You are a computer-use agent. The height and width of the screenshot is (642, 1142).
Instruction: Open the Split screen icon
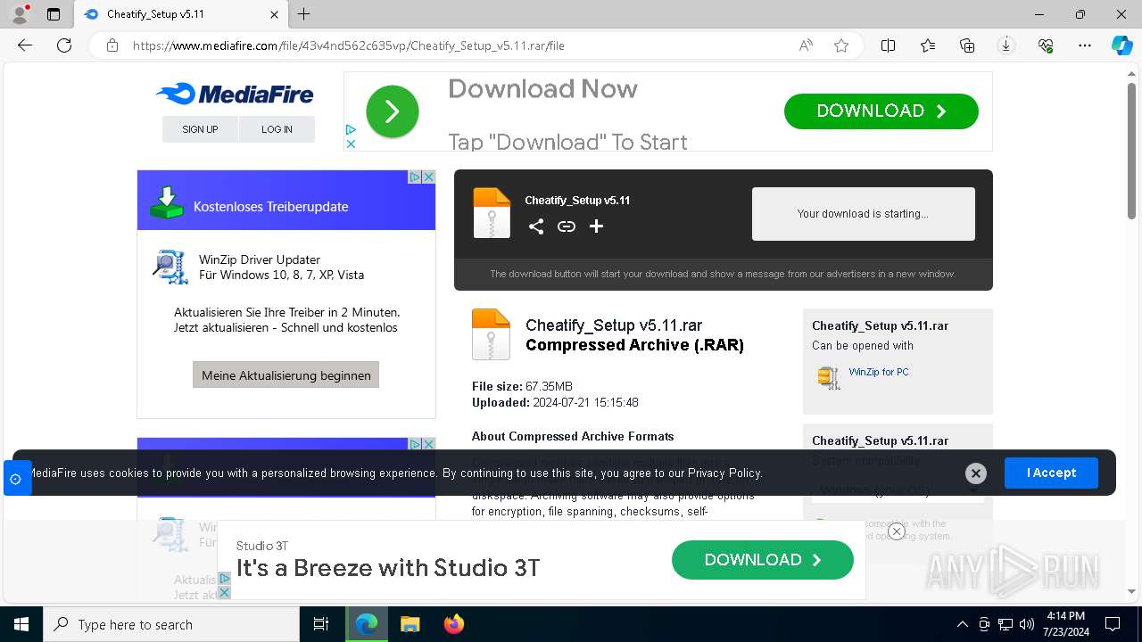click(889, 45)
